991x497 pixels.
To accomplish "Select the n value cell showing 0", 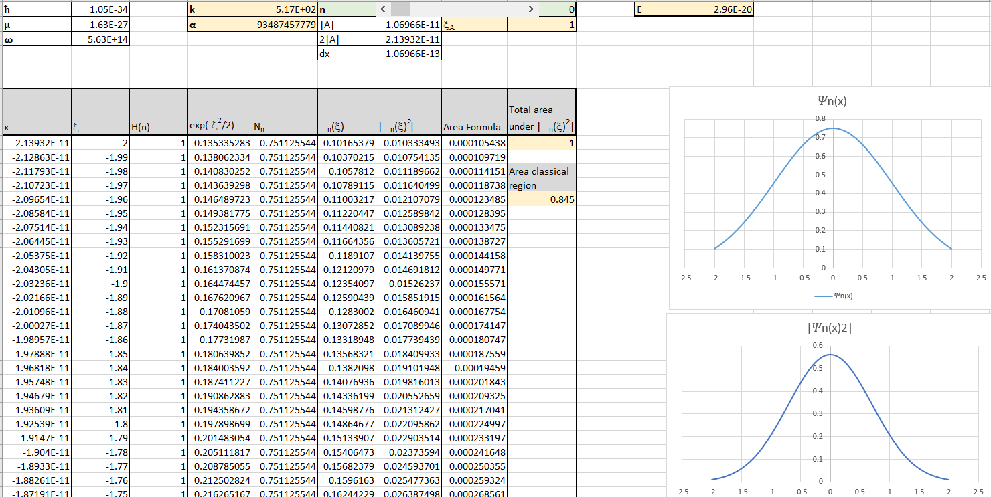I will point(557,9).
